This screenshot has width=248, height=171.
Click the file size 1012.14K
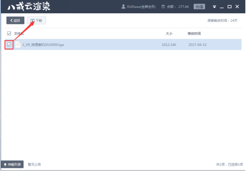(x=169, y=45)
